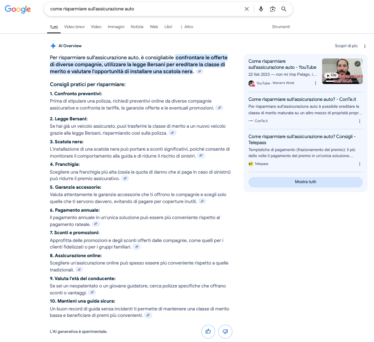Open the source link icon after Legge Bersani
The width and height of the screenshot is (374, 342).
[x=173, y=133]
